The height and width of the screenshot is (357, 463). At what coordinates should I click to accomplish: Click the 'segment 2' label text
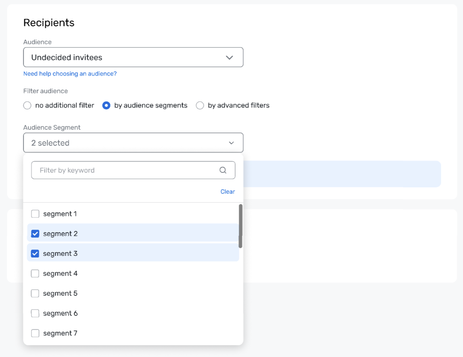60,234
